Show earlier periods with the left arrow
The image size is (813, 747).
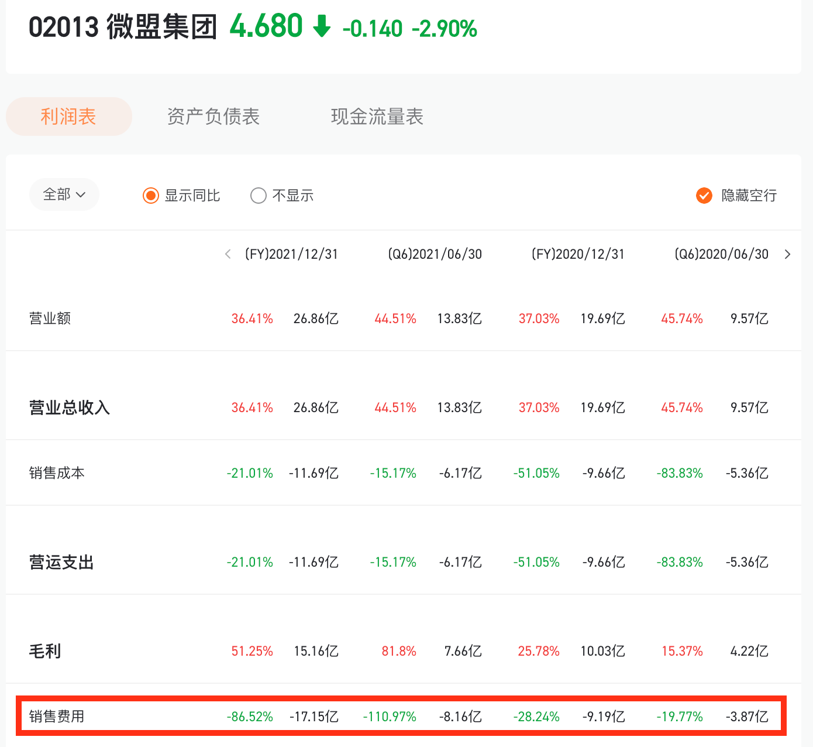point(228,254)
